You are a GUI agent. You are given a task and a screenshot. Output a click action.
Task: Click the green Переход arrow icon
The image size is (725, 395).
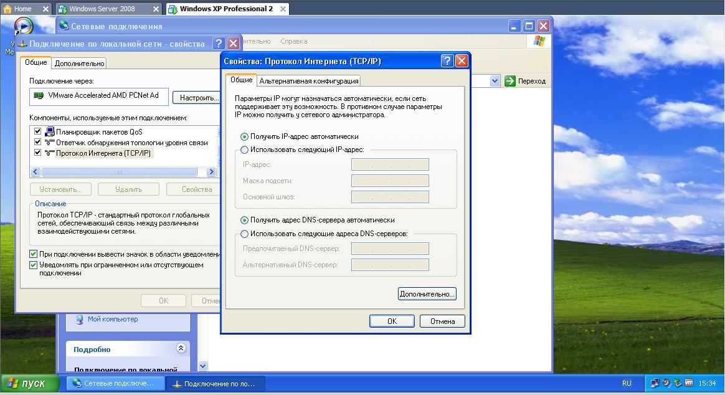coord(510,81)
